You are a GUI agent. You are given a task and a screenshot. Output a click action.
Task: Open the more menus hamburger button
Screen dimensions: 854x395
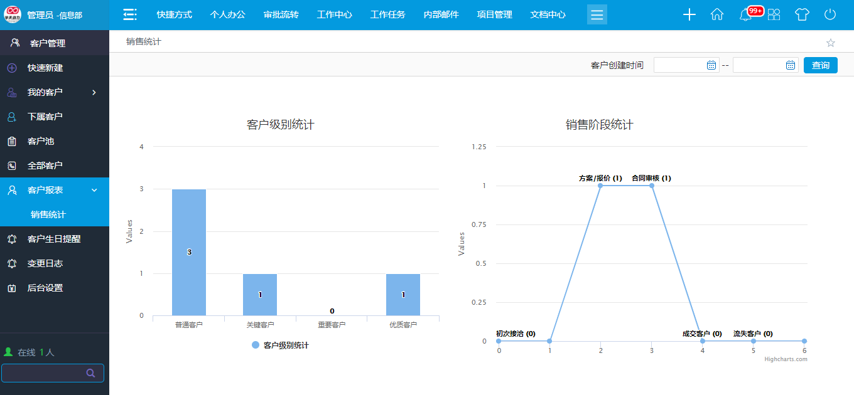[x=597, y=15]
